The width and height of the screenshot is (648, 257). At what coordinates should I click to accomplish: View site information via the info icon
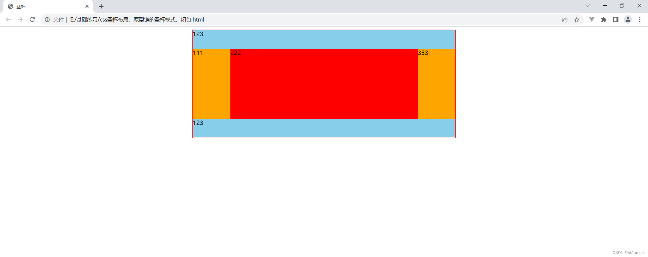pyautogui.click(x=47, y=19)
